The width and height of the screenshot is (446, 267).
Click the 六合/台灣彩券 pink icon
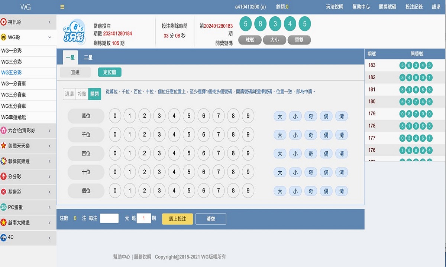point(4,131)
